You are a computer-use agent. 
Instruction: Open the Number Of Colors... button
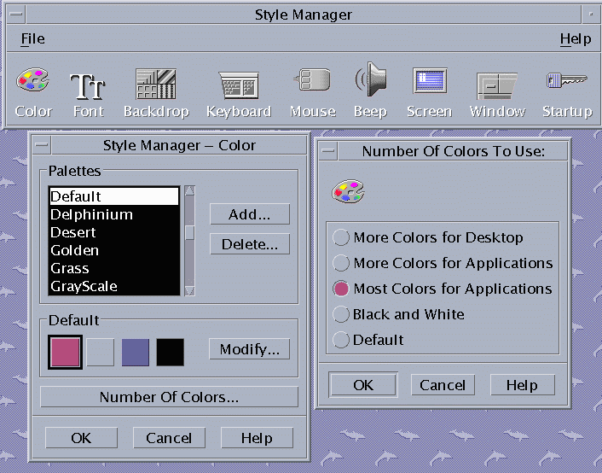tap(169, 397)
